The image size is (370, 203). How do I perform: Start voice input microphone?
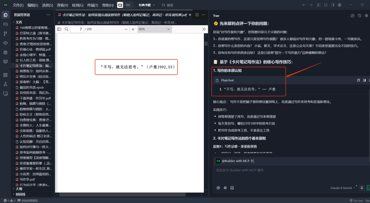pos(361,188)
